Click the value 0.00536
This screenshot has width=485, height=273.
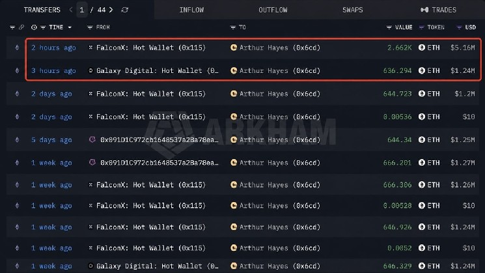(x=398, y=117)
